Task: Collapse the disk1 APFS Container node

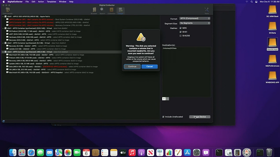Action: (x=3, y=28)
